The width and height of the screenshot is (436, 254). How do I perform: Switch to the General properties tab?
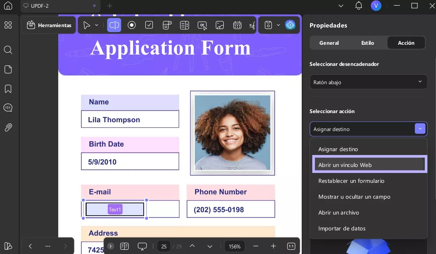[329, 43]
